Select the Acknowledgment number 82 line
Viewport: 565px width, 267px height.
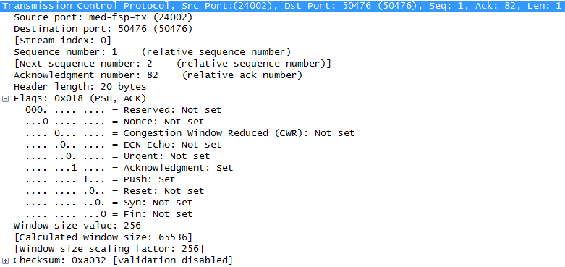tap(158, 75)
